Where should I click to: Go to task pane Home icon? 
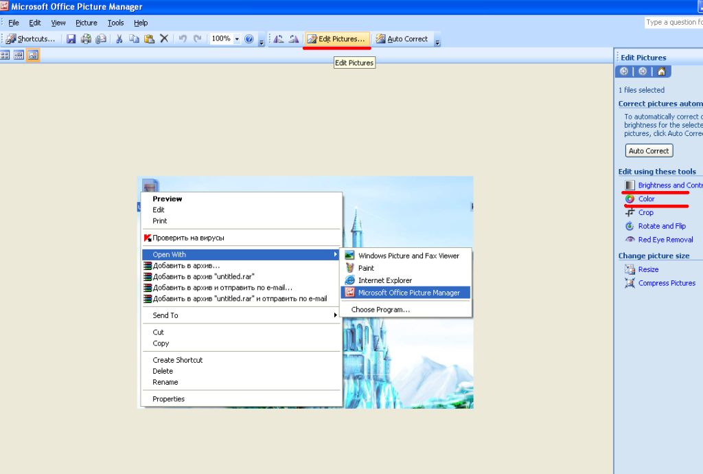click(x=661, y=71)
